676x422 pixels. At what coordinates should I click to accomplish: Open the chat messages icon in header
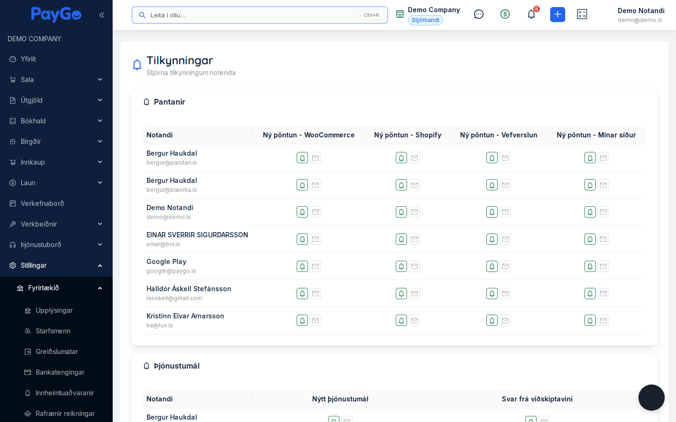point(479,14)
